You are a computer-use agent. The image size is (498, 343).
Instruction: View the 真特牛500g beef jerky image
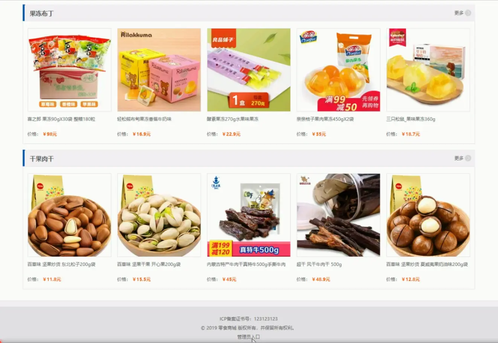coord(249,215)
